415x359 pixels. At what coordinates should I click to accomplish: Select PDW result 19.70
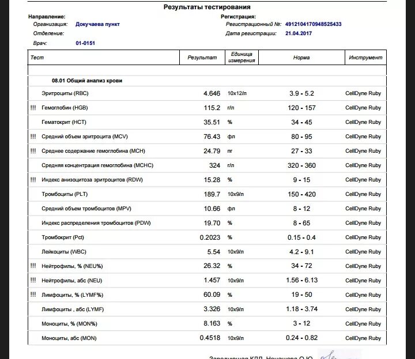(212, 223)
